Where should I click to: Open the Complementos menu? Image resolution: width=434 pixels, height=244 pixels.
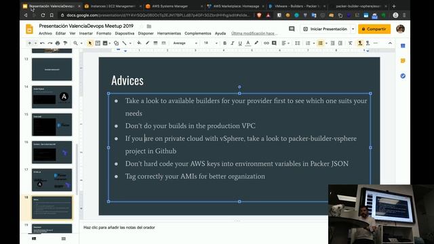[x=197, y=33]
